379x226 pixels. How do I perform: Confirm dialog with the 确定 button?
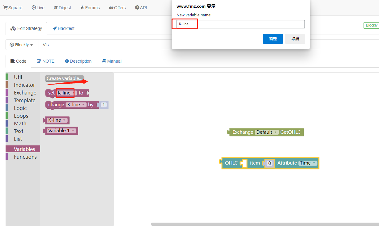pos(273,39)
